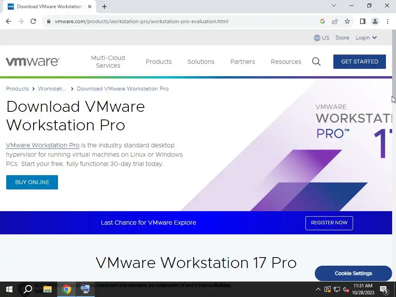Open the notification center
The height and width of the screenshot is (297, 396).
point(384,290)
